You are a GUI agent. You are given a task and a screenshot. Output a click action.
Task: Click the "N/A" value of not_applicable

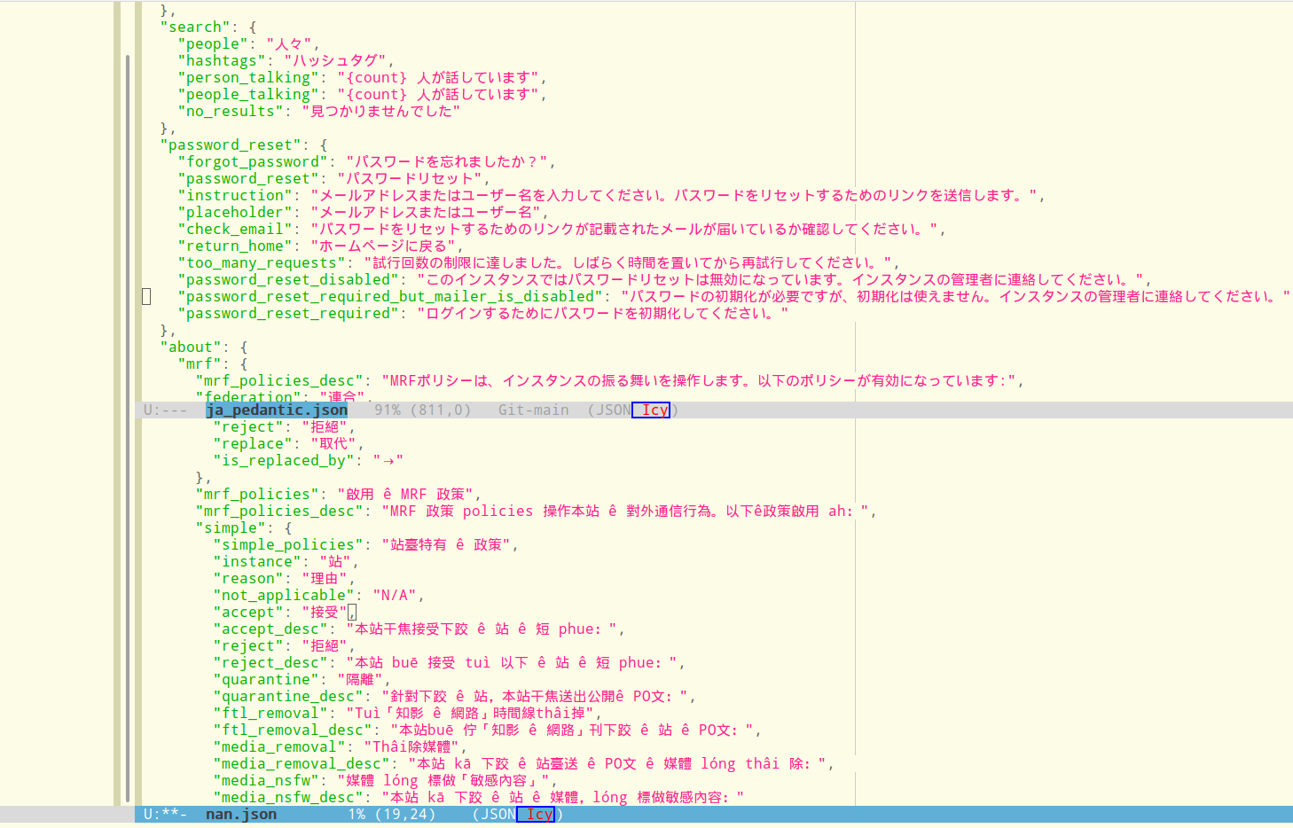pyautogui.click(x=395, y=595)
